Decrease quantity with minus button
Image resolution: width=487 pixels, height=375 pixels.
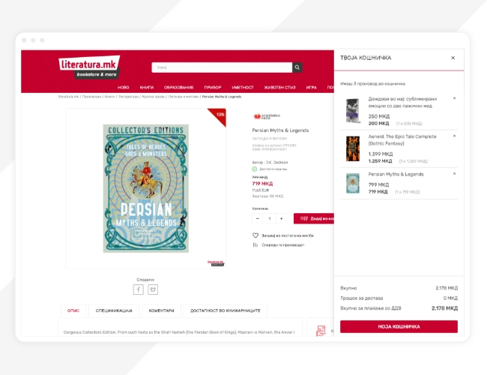[x=258, y=218]
